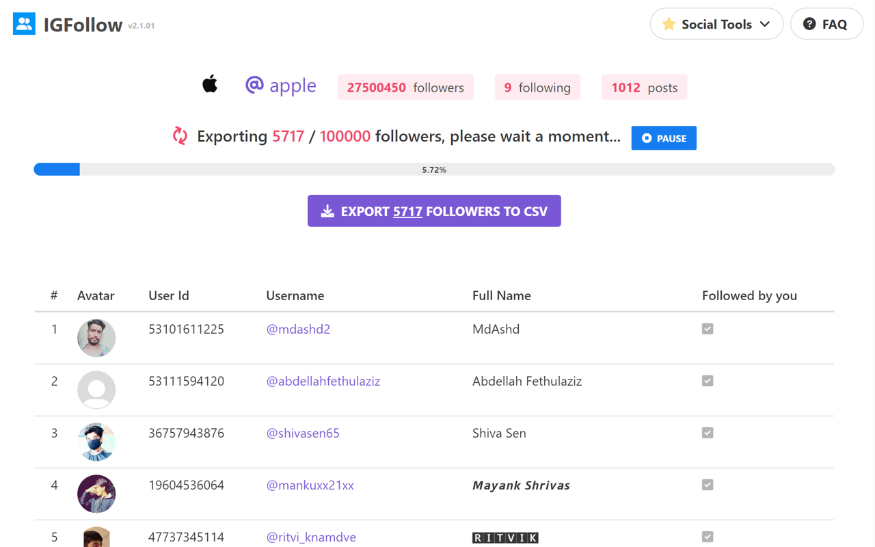
Task: Toggle the checkbox on @mankuxx21xx row
Action: (708, 485)
